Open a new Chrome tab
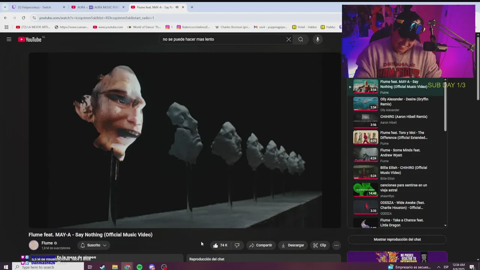The width and height of the screenshot is (480, 270). [192, 7]
